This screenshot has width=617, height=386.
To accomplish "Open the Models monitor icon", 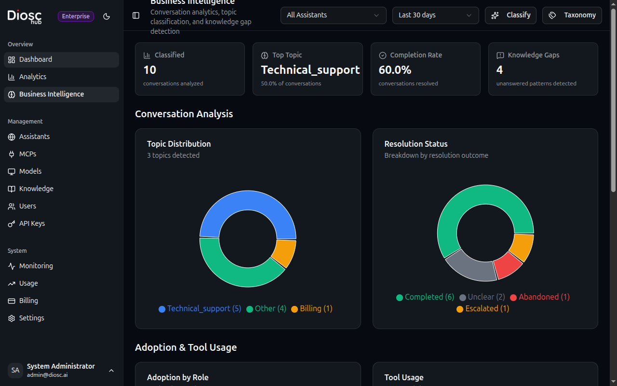I will click(11, 171).
